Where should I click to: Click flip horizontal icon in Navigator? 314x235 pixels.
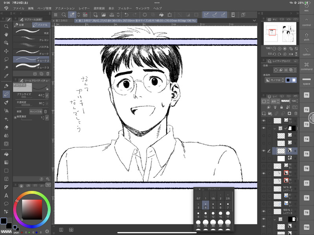pyautogui.click(x=291, y=54)
